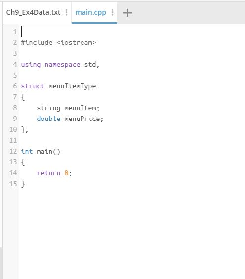This screenshot has width=245, height=279.
Task: Open options menu for Ch9_Ex4Data.txt tab
Action: tap(67, 12)
